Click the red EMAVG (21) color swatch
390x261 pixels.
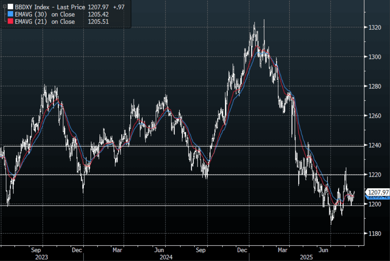click(x=11, y=22)
